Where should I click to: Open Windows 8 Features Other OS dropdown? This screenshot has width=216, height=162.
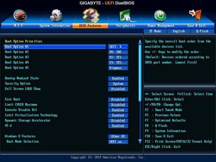click(x=118, y=136)
